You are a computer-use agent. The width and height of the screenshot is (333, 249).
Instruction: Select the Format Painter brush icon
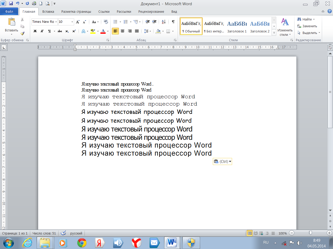[22, 33]
